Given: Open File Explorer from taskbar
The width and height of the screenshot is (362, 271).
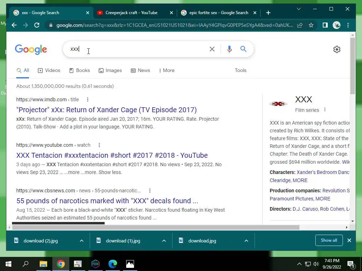Looking at the screenshot, I should coord(43,264).
